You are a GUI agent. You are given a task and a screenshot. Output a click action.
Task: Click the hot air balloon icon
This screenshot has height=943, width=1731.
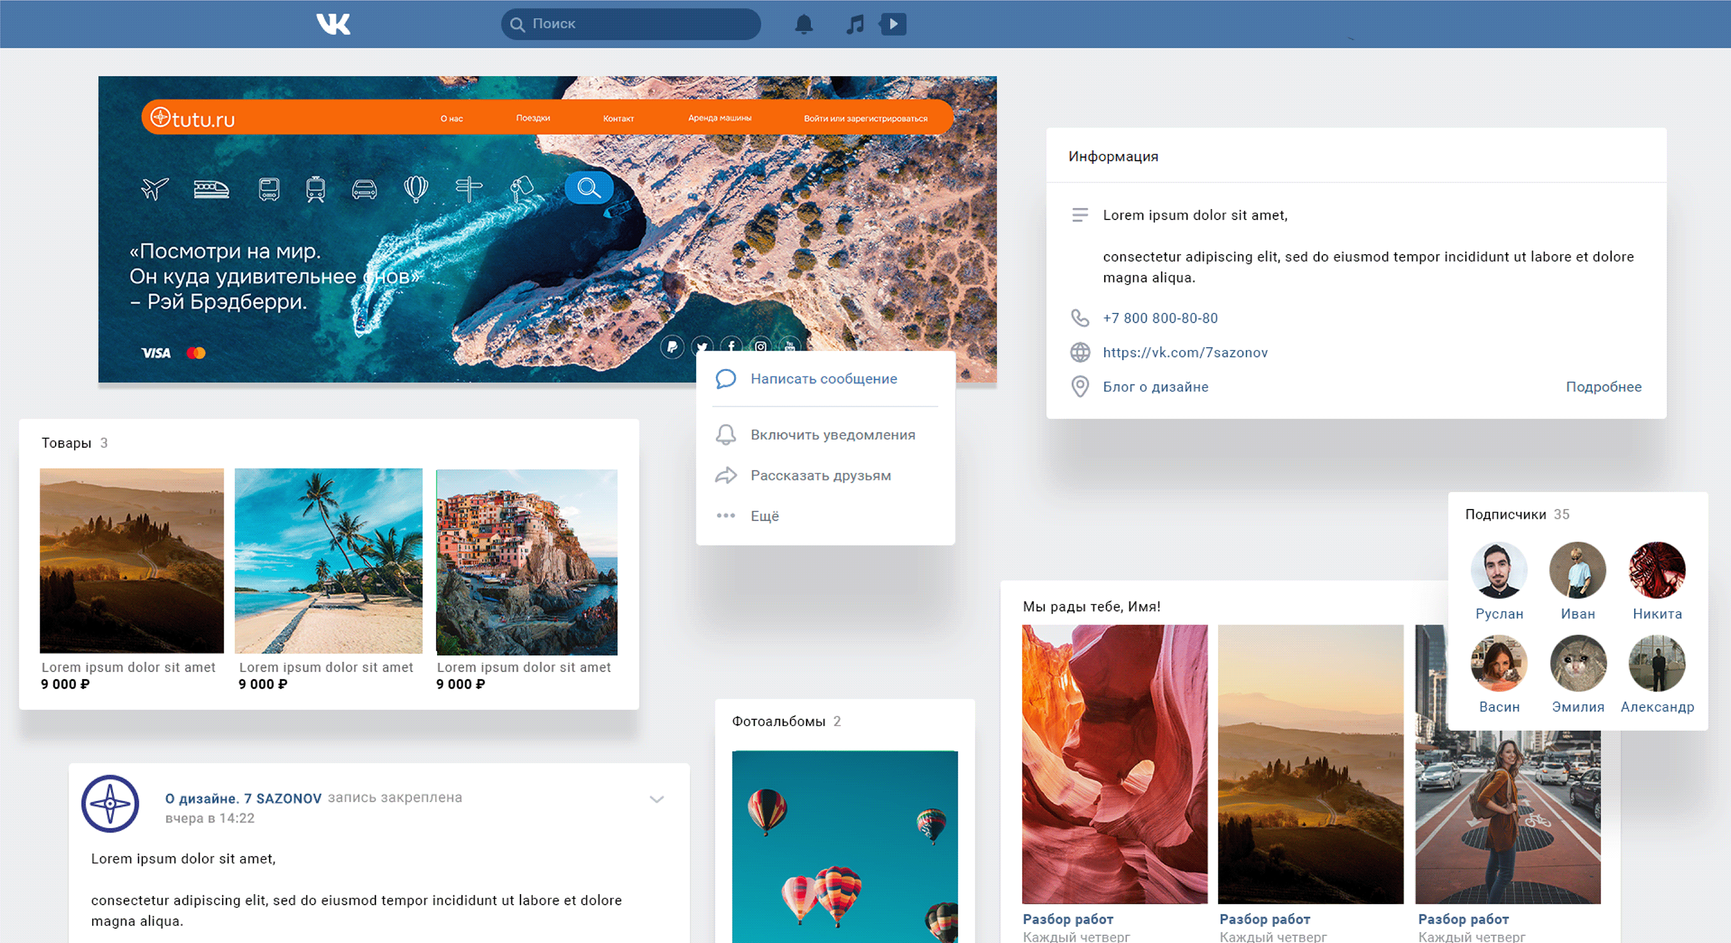415,189
